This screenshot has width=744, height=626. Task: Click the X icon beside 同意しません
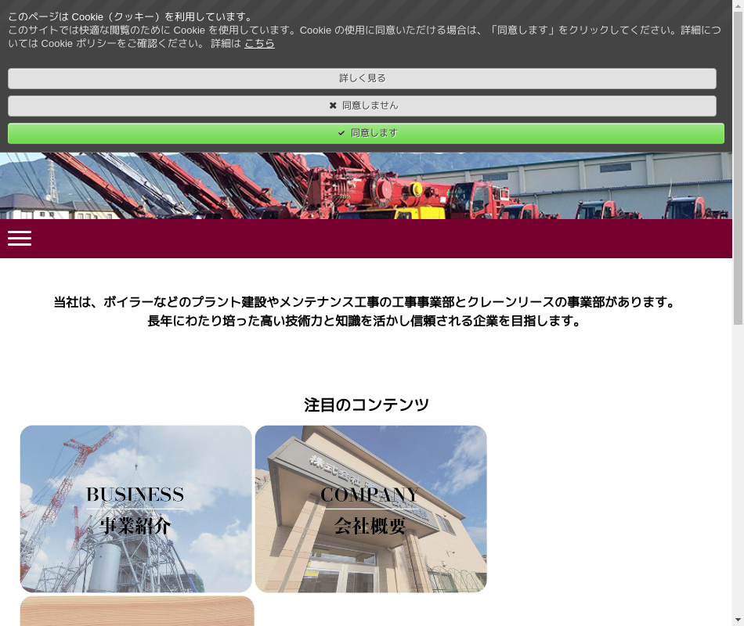point(333,106)
